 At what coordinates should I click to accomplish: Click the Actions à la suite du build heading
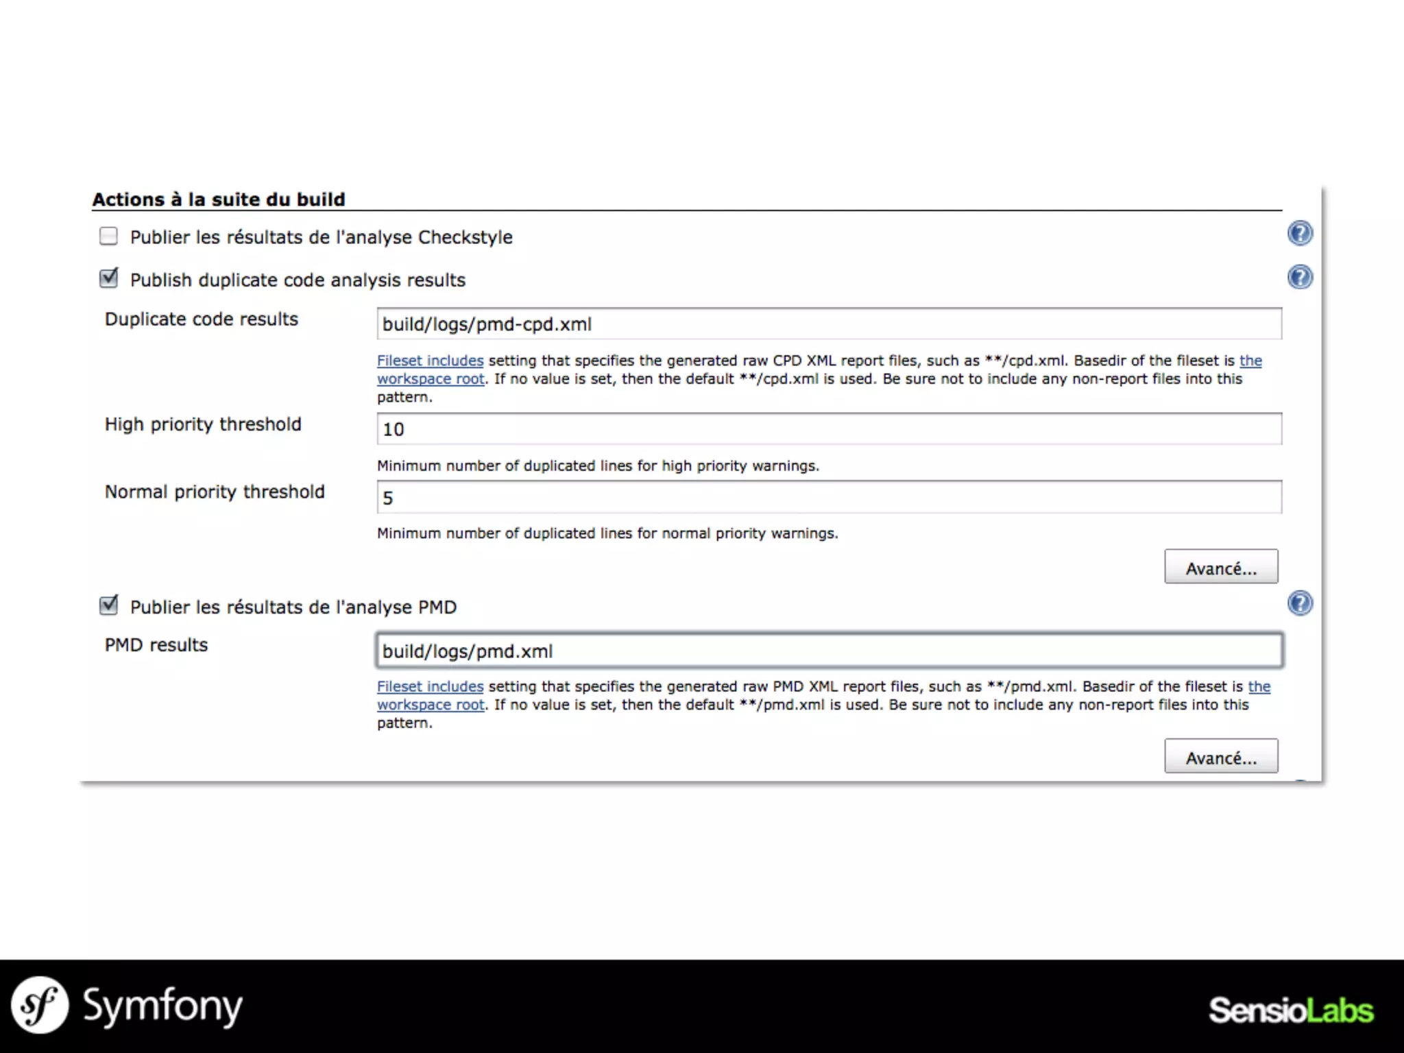point(219,199)
